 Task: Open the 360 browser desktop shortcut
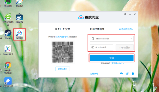coord(8,19)
